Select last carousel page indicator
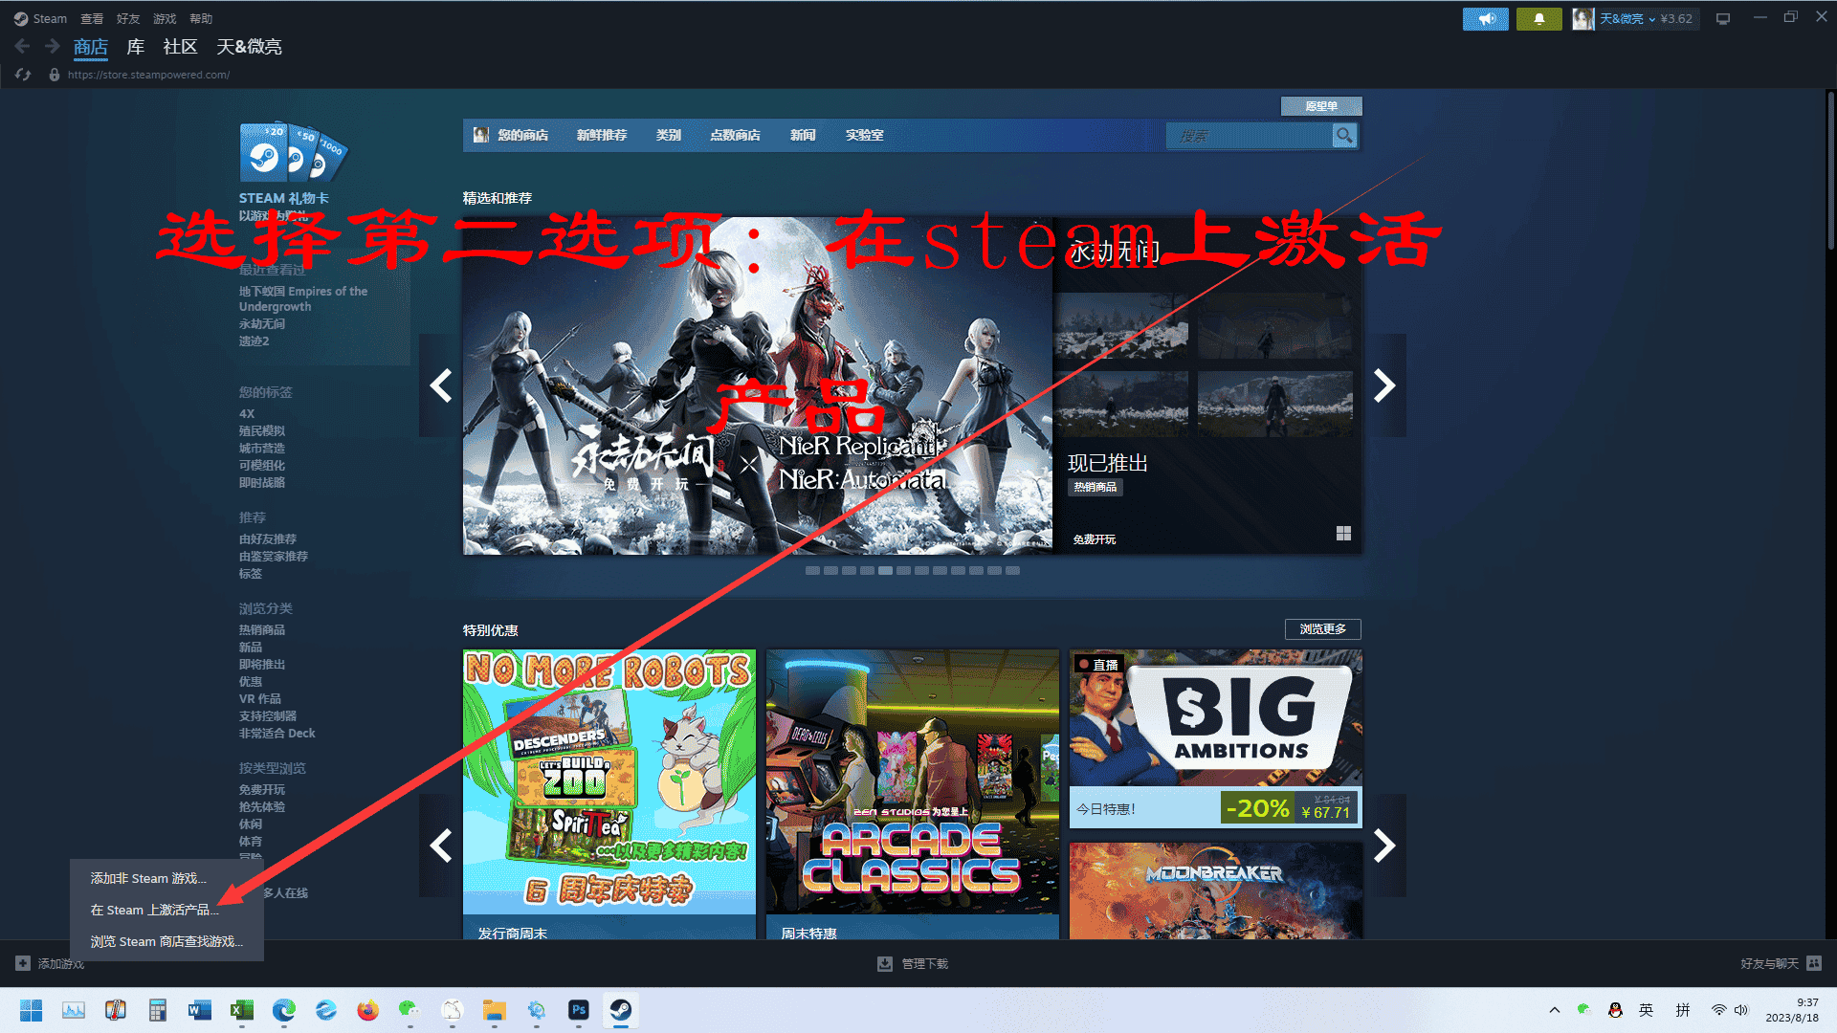Screen dimensions: 1837x1033 pyautogui.click(x=1013, y=571)
